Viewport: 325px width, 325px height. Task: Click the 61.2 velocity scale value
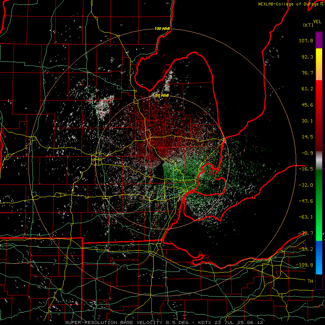click(x=307, y=89)
